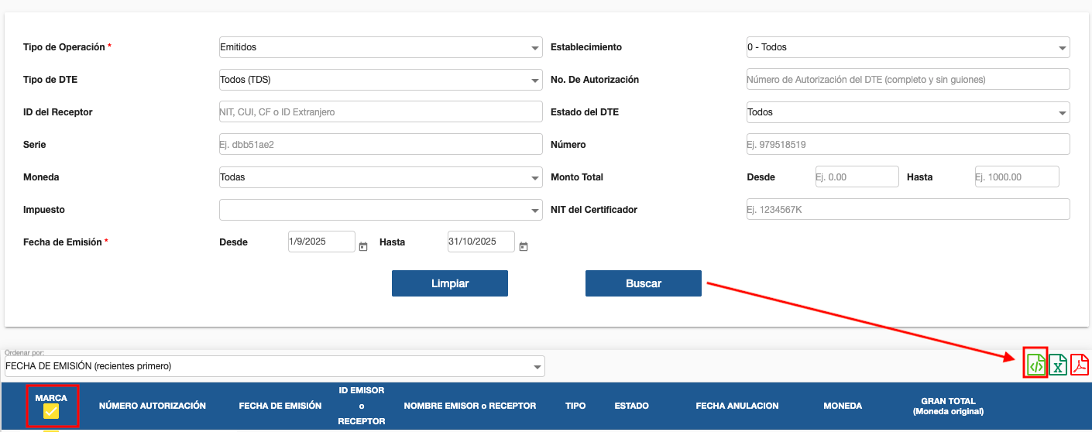Click the Buscar button
The image size is (1092, 432).
643,283
